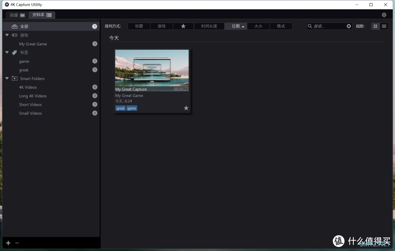Sort by 时间长度

pos(209,26)
